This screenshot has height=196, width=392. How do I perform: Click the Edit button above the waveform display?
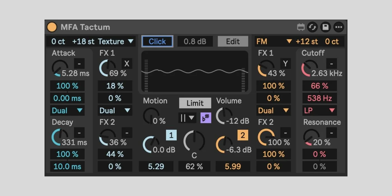pos(233,41)
